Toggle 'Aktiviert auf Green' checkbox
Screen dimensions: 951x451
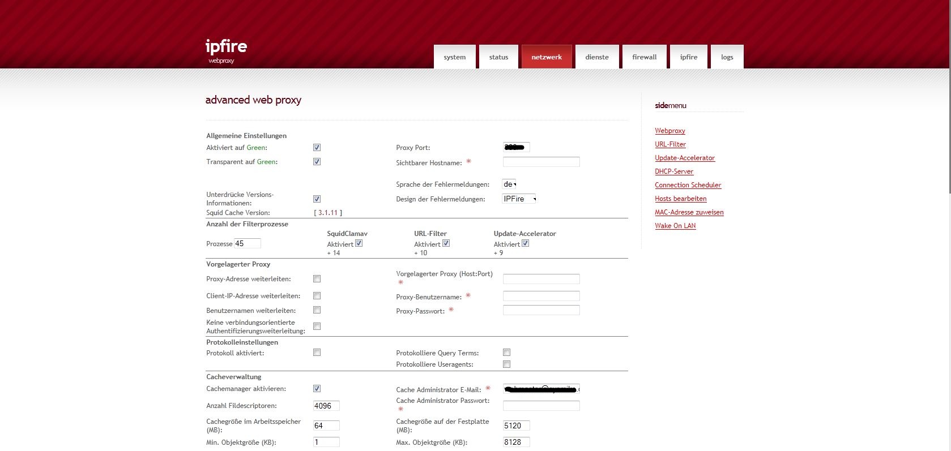pyautogui.click(x=317, y=148)
